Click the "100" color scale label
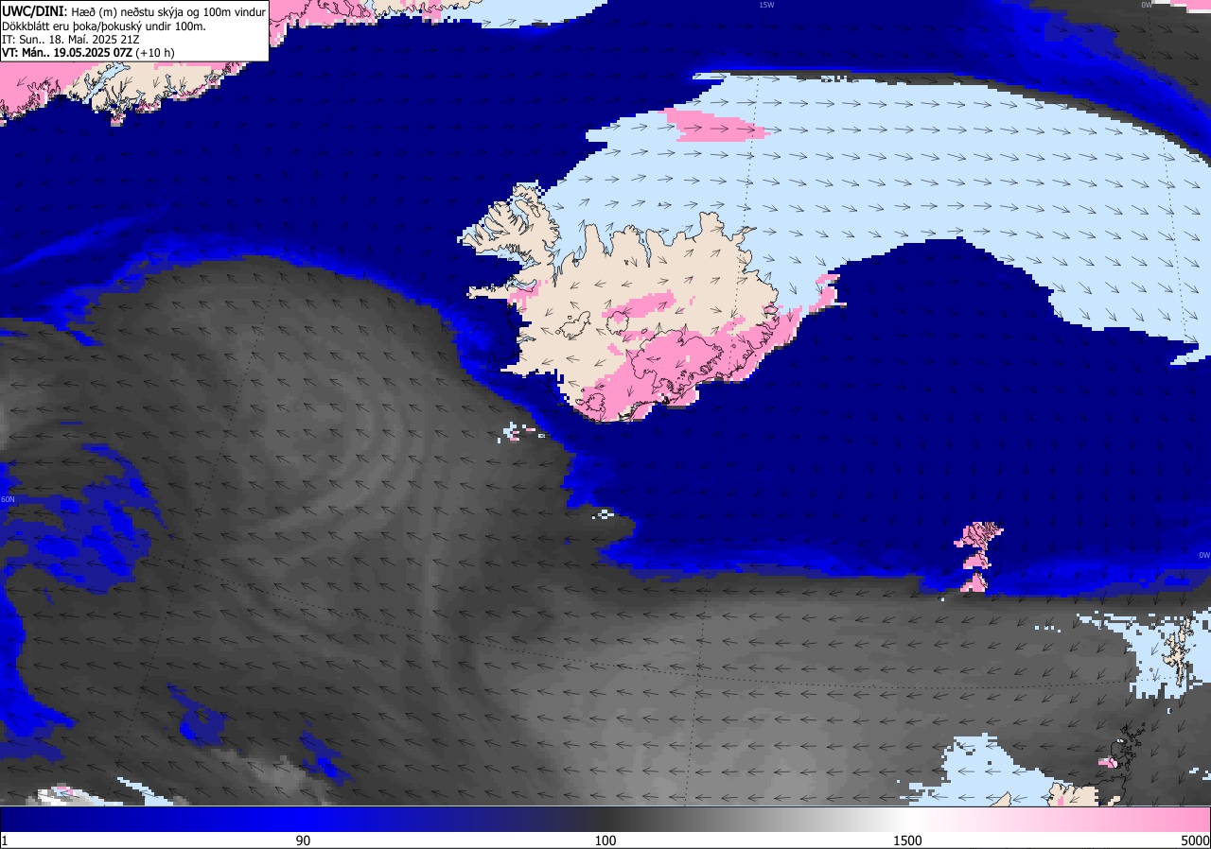Image resolution: width=1211 pixels, height=849 pixels. click(x=605, y=840)
